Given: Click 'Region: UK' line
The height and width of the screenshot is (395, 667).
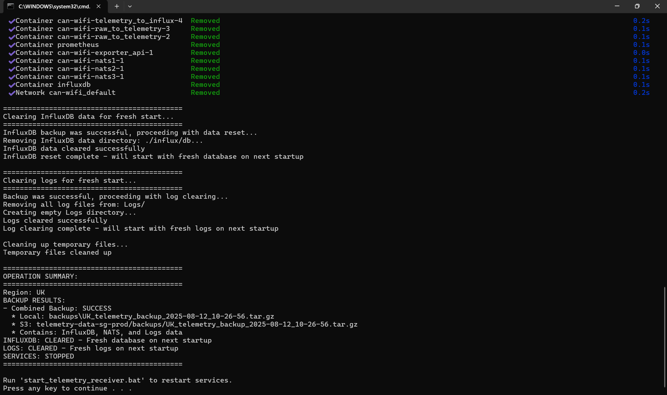Looking at the screenshot, I should pos(24,293).
